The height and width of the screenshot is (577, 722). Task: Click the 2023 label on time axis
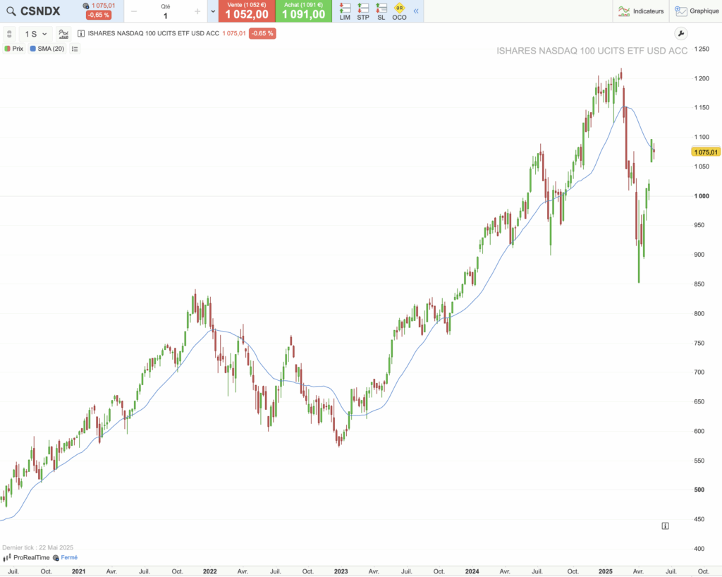pos(341,571)
